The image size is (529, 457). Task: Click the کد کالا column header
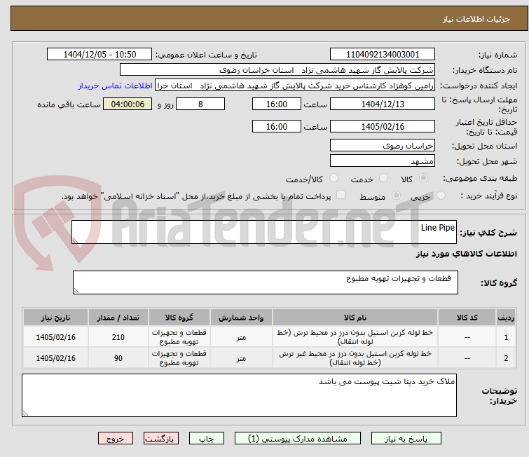coord(467,318)
